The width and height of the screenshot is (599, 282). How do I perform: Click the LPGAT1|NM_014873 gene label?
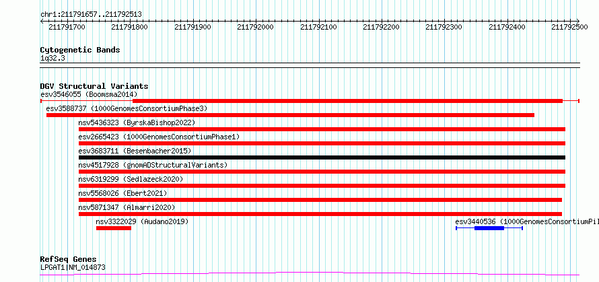(73, 267)
